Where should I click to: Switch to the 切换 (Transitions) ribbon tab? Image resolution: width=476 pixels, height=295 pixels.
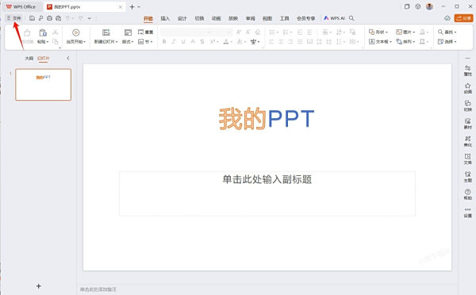pyautogui.click(x=199, y=18)
